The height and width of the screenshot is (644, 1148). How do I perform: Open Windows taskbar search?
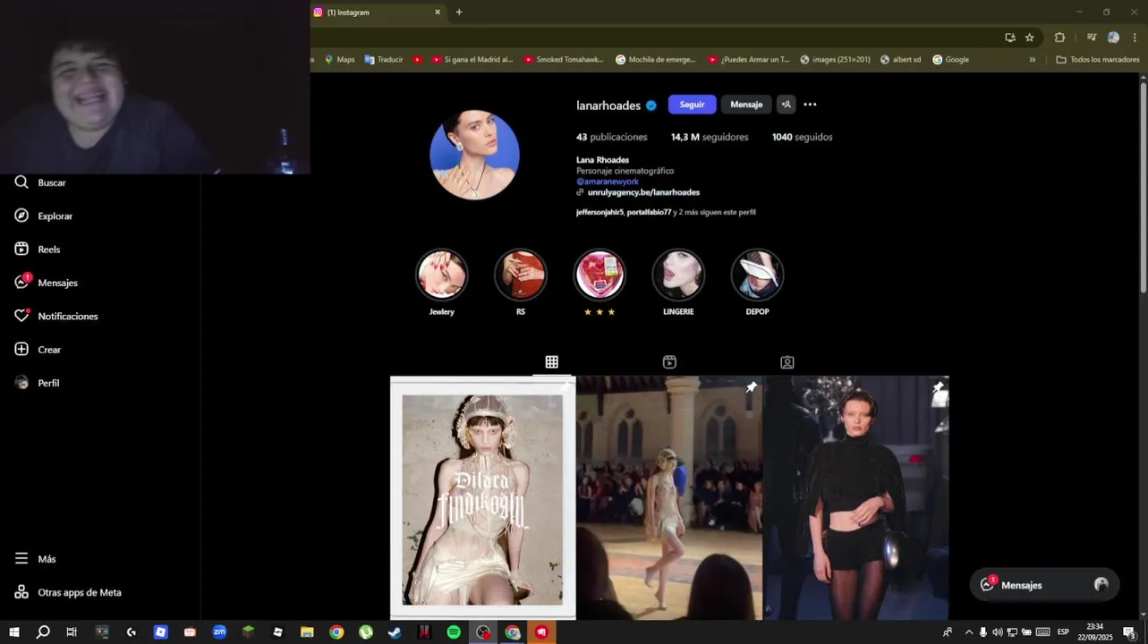(43, 632)
